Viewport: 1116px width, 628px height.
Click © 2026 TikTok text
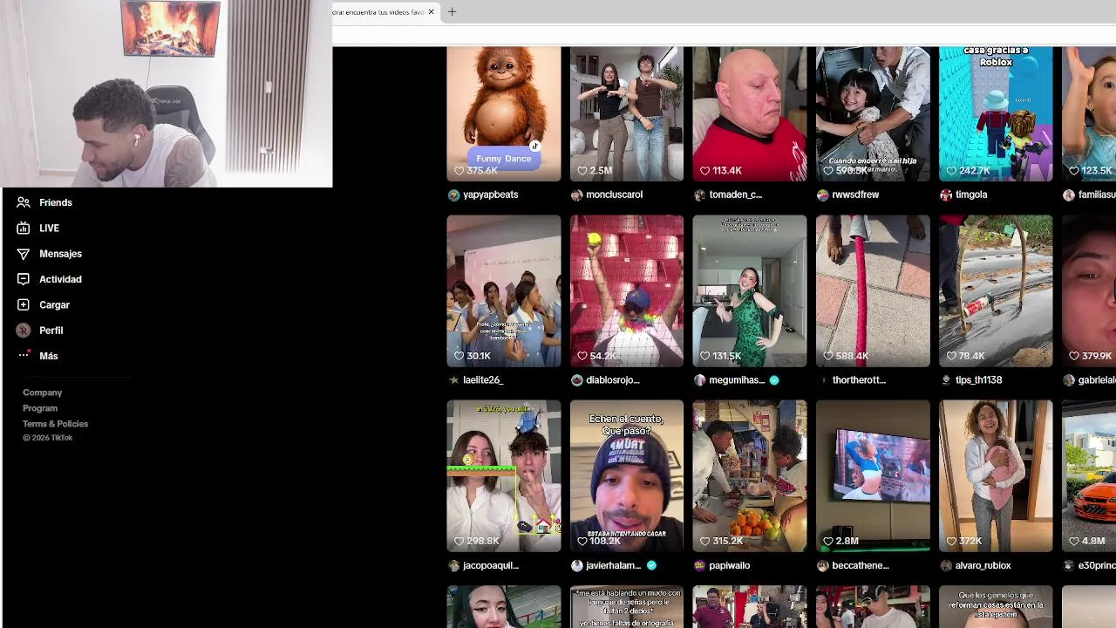[x=48, y=438]
